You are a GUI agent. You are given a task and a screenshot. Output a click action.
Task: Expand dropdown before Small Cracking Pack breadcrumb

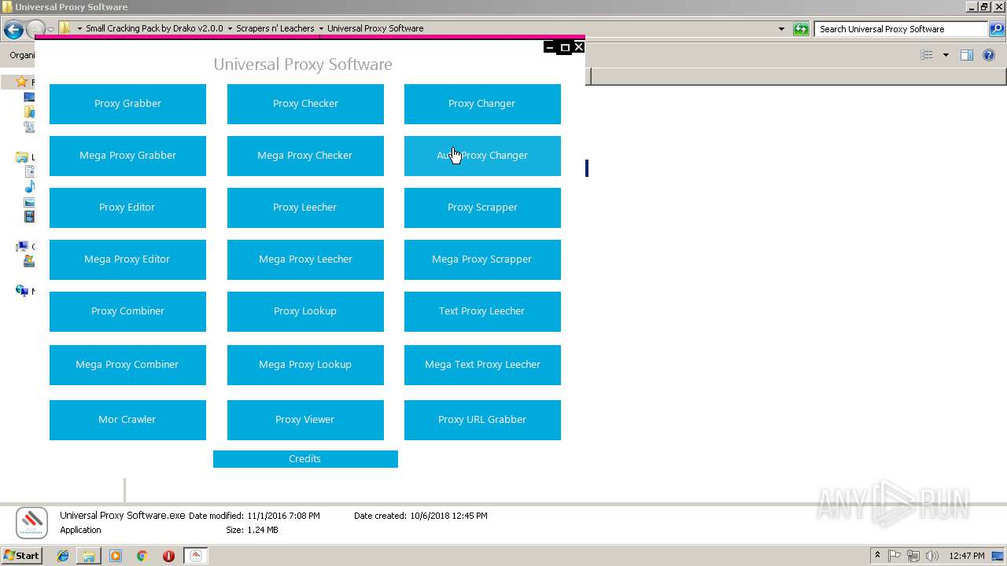[79, 28]
